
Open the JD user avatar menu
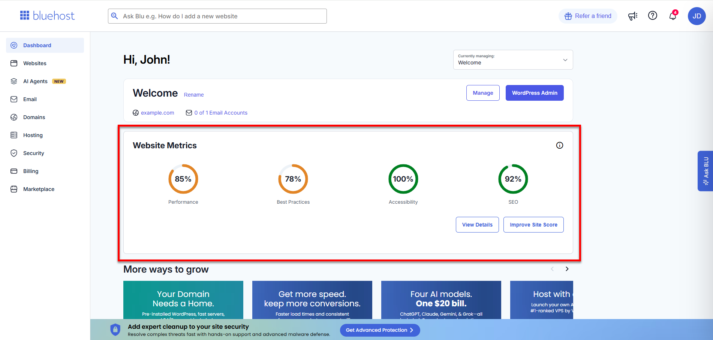tap(697, 16)
